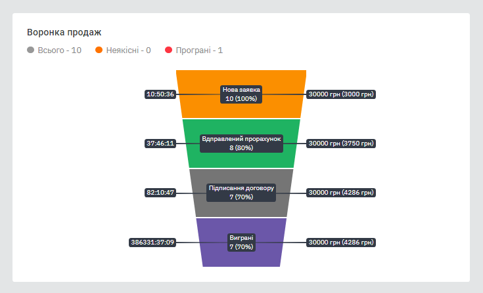Select the 'Вдправлений прорахунок 8 (80%)' stage label
Screen dimensions: 483x293
pyautogui.click(x=241, y=144)
